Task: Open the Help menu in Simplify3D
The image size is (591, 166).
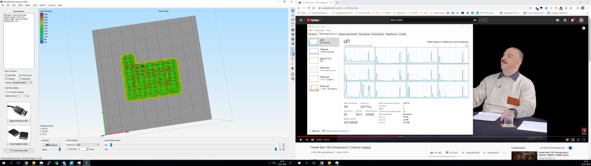Action: click(60, 5)
